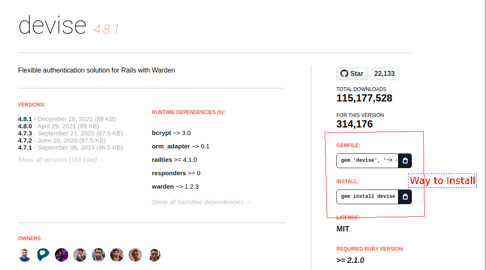Show all versions (169 total)
The width and height of the screenshot is (486, 270).
point(61,160)
